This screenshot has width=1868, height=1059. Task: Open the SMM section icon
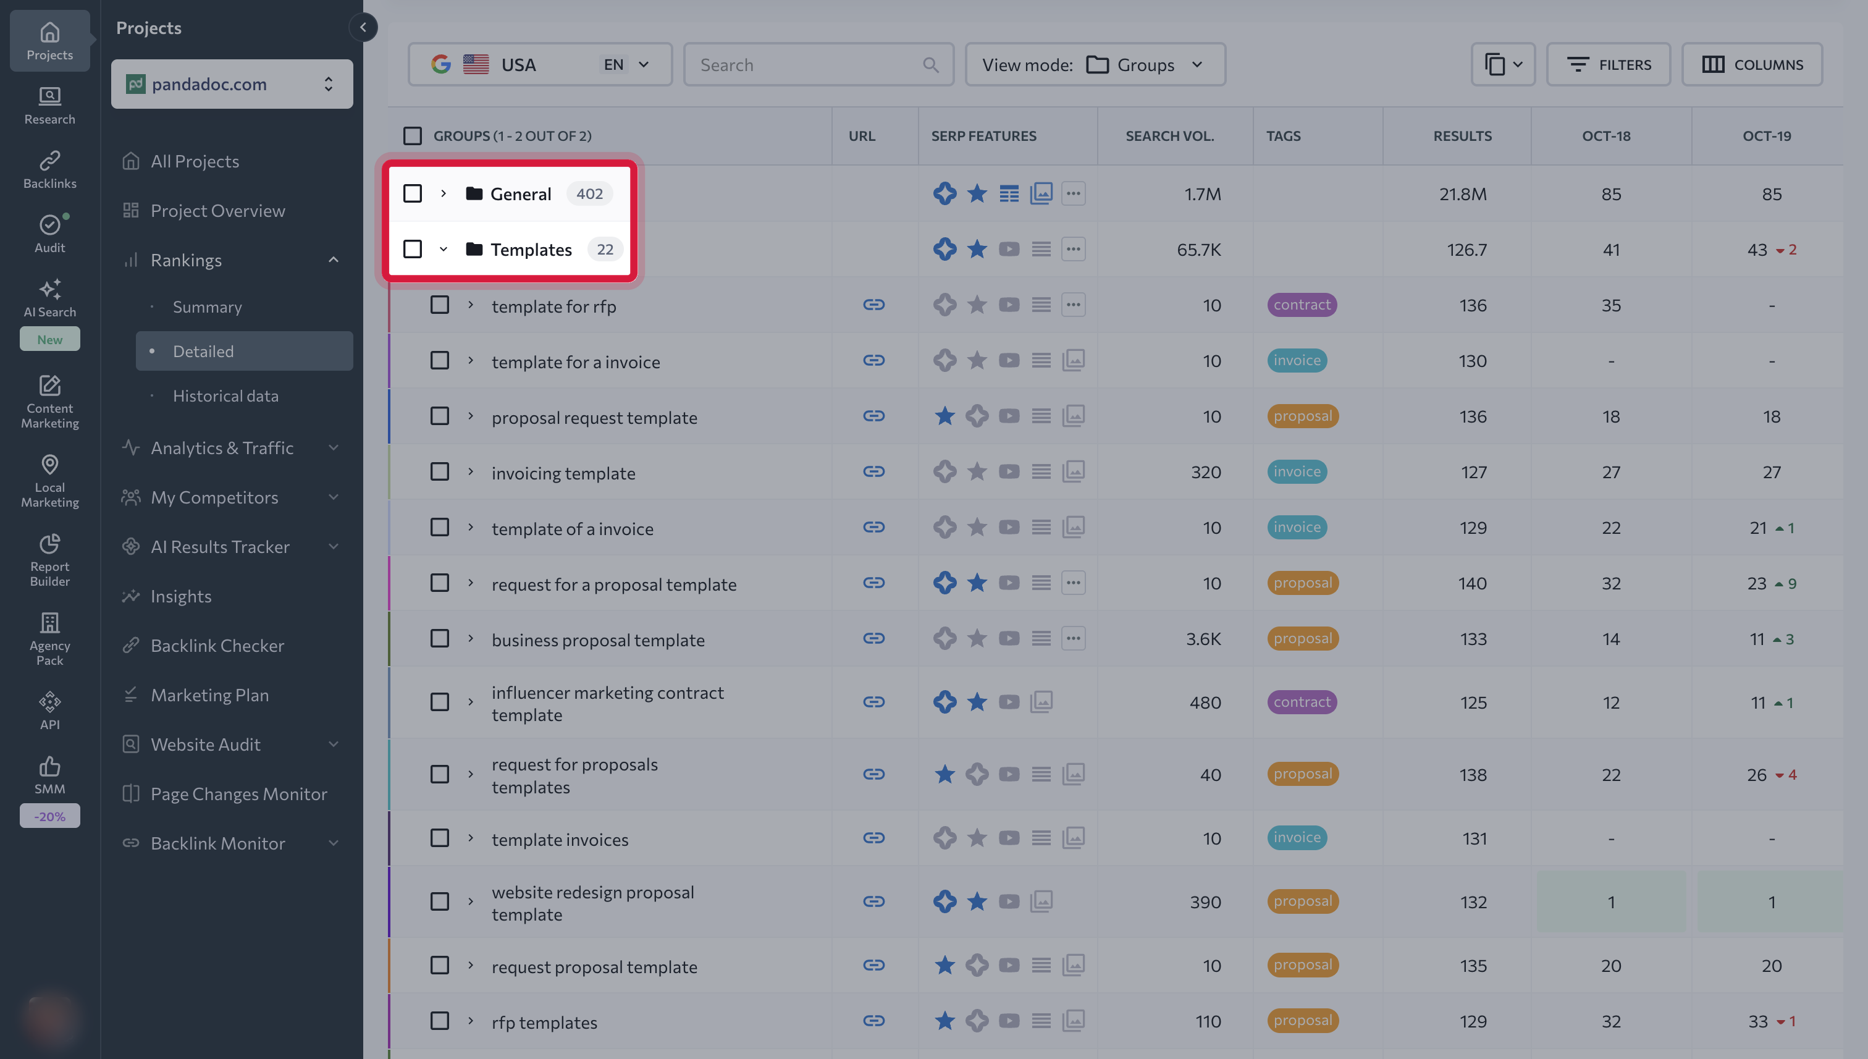(x=49, y=766)
